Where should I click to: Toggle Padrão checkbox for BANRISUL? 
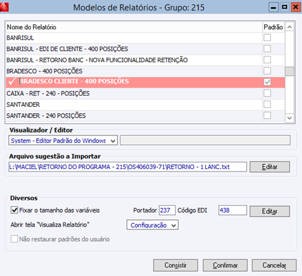tap(267, 38)
